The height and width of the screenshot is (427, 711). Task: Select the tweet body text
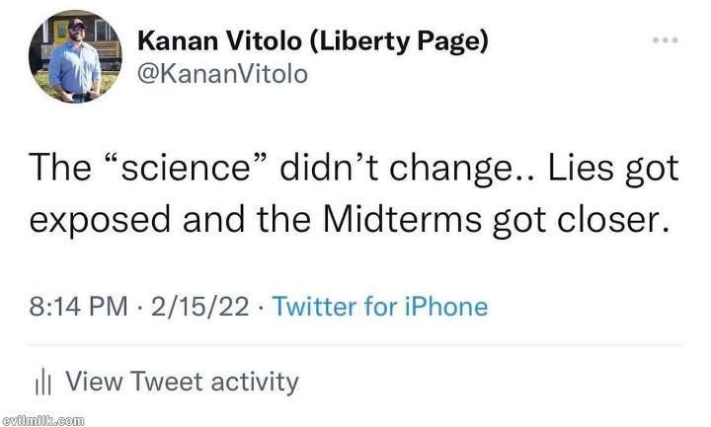[354, 192]
